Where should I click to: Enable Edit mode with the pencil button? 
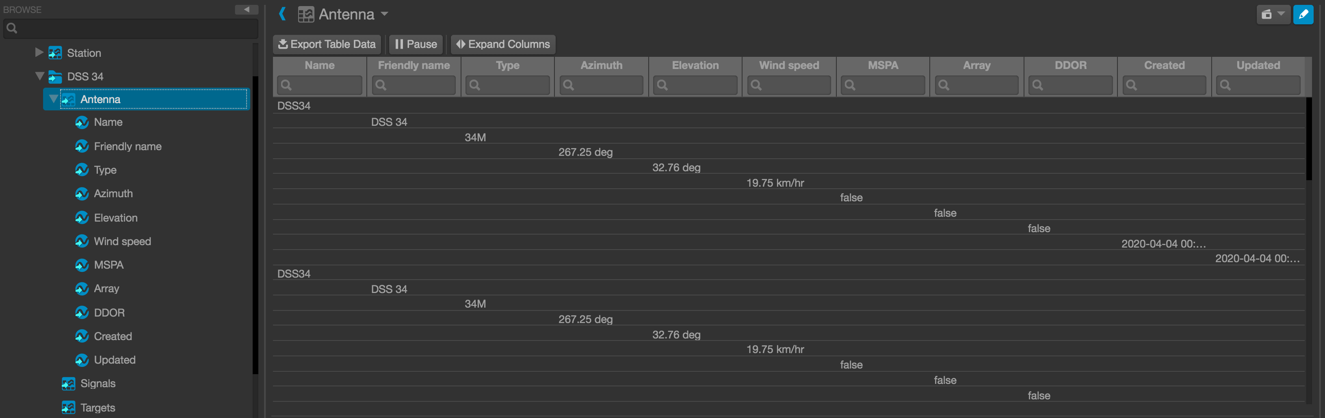[x=1304, y=14]
